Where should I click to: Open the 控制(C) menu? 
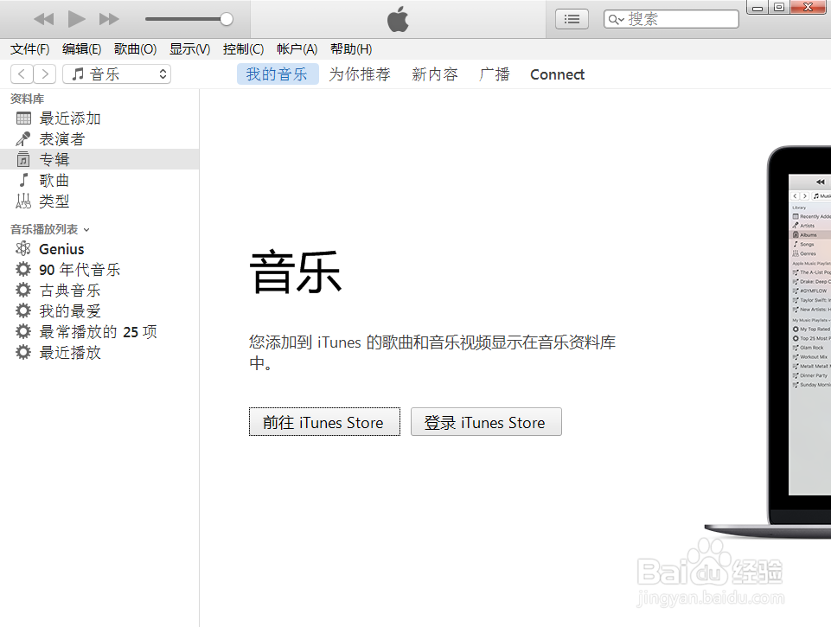click(x=243, y=49)
